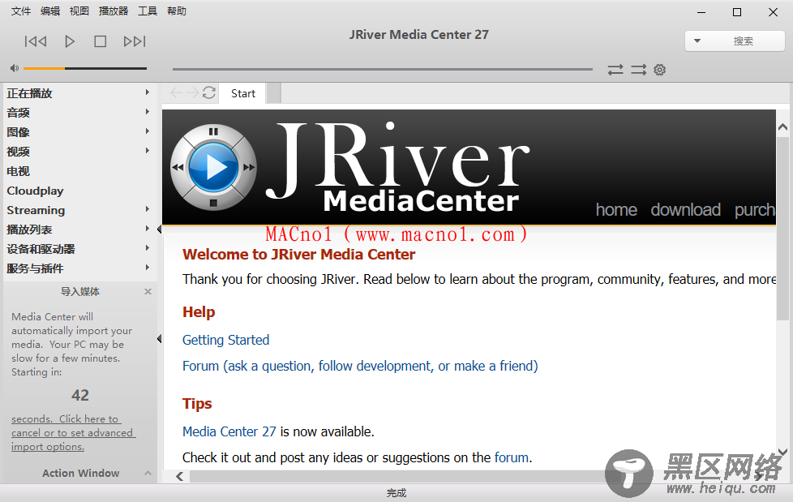
Task: Stop playback with the square Stop button
Action: [x=100, y=41]
